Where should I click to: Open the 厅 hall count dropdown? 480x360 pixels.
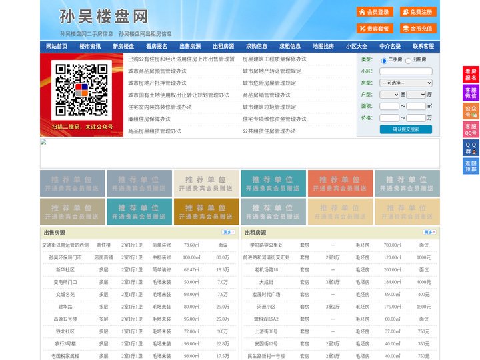tap(416, 95)
